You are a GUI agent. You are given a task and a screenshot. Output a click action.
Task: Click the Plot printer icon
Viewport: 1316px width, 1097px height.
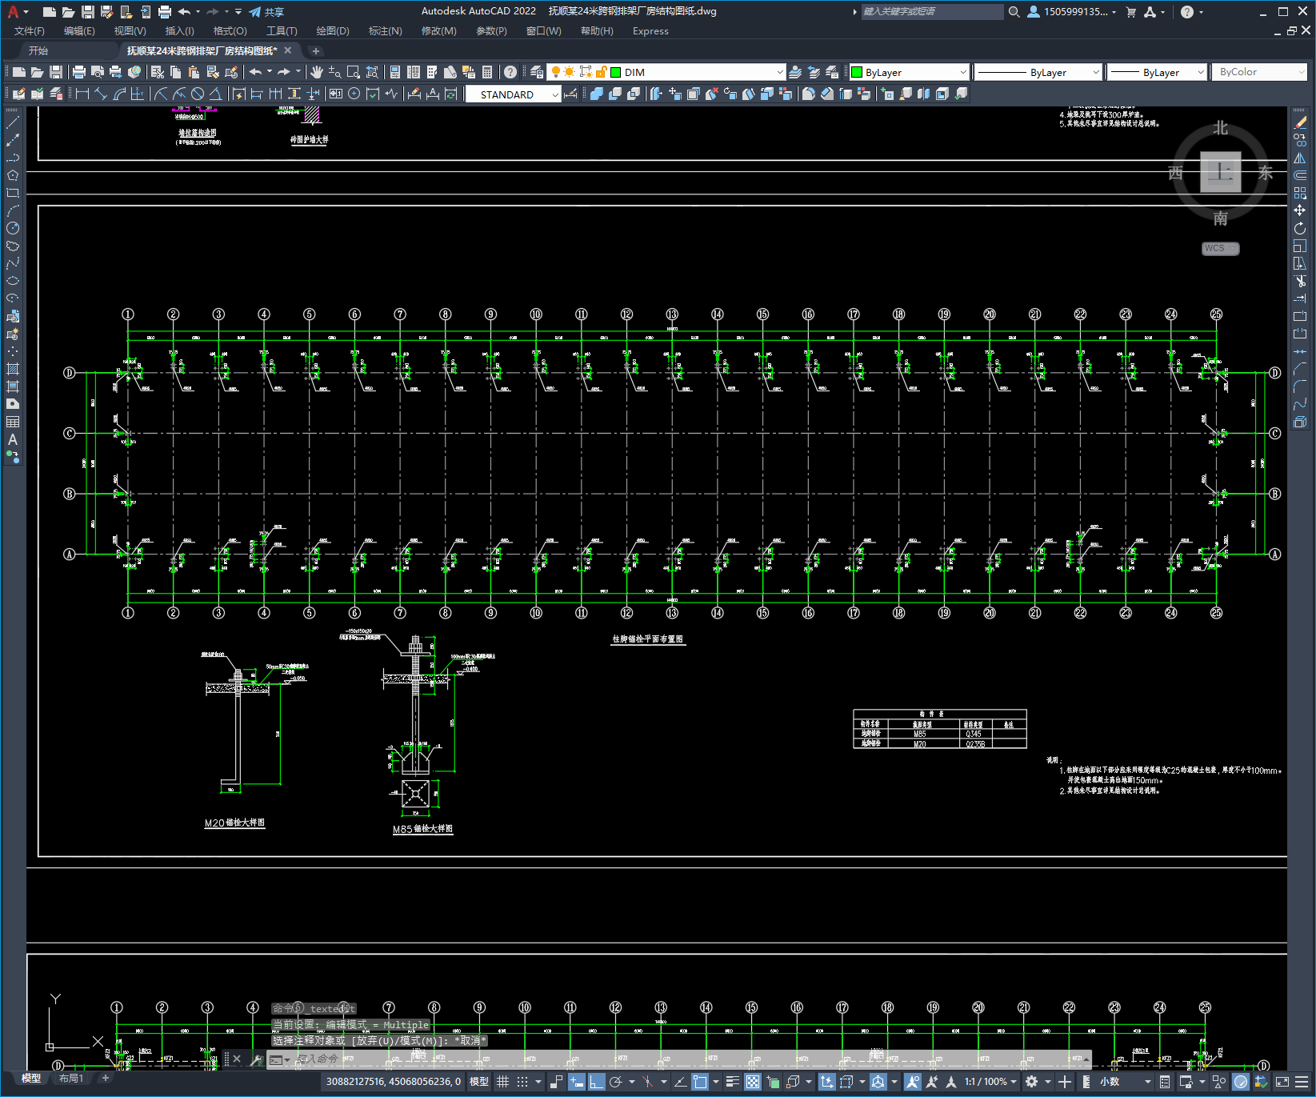pyautogui.click(x=79, y=72)
